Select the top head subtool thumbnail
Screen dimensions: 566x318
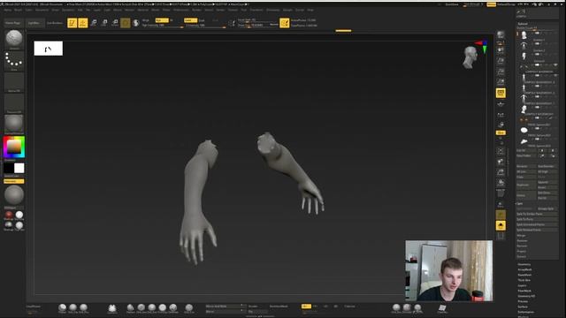(x=524, y=35)
